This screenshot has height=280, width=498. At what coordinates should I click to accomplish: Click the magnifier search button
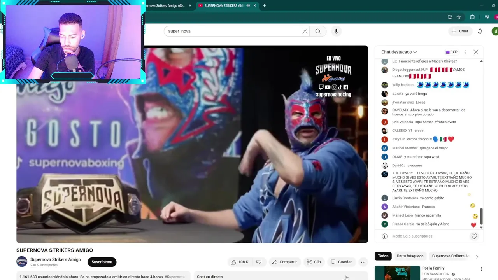coord(318,31)
